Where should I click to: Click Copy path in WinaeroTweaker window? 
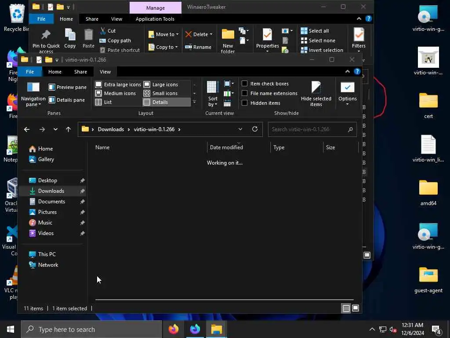tap(116, 40)
